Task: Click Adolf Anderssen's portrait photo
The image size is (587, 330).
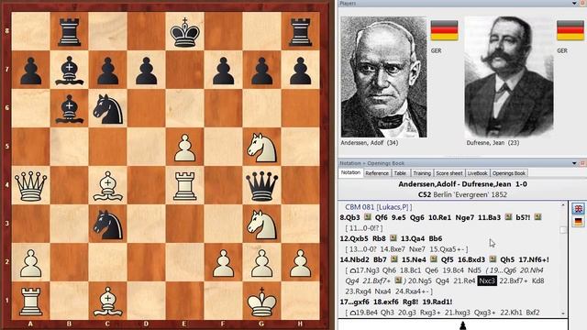Action: tap(383, 77)
